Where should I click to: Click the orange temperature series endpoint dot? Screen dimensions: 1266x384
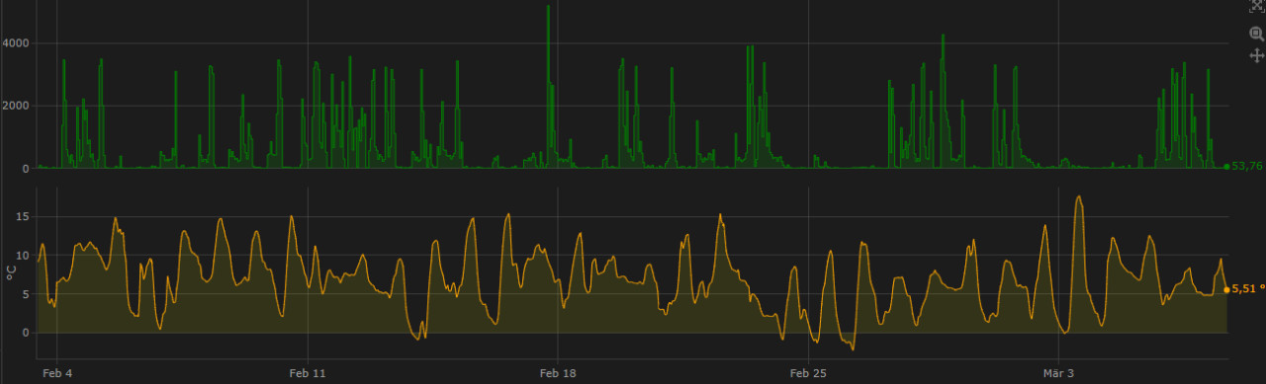(1226, 289)
